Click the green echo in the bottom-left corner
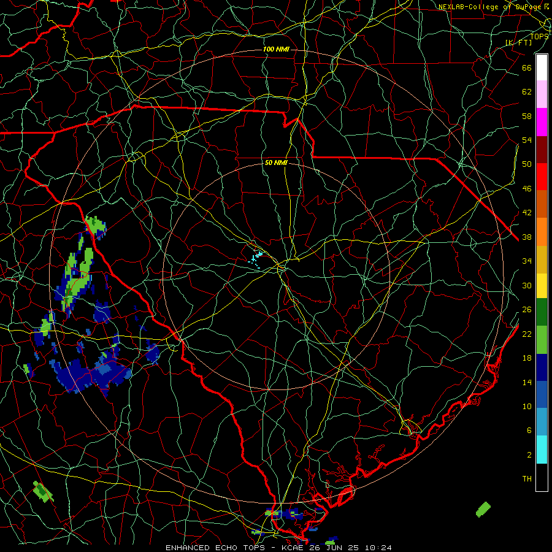 [x=44, y=491]
